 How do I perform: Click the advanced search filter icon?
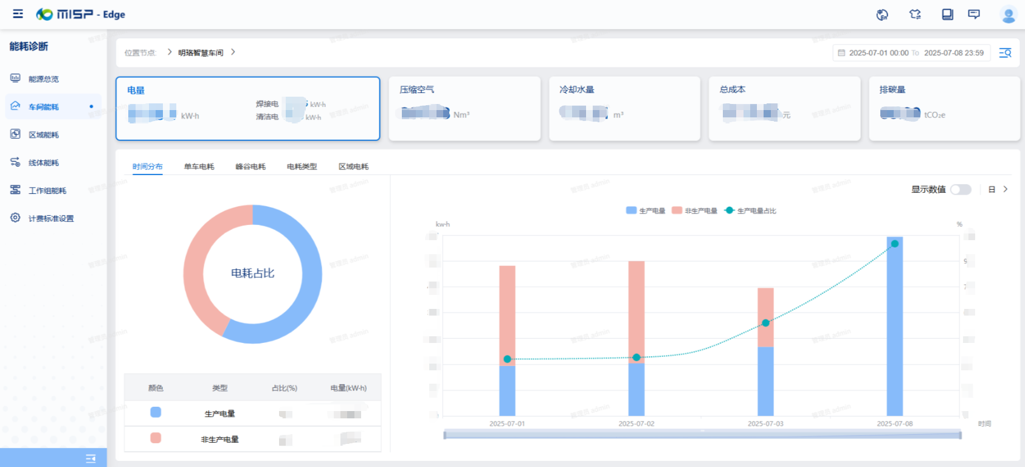[x=1005, y=53]
